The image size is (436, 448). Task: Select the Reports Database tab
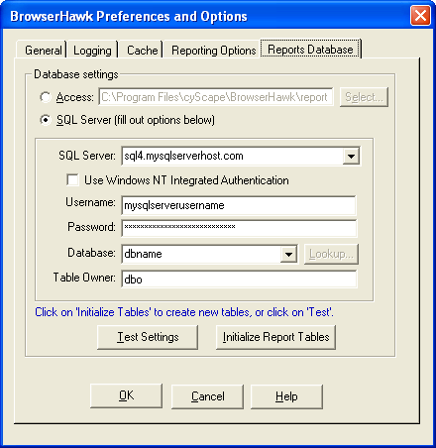310,50
